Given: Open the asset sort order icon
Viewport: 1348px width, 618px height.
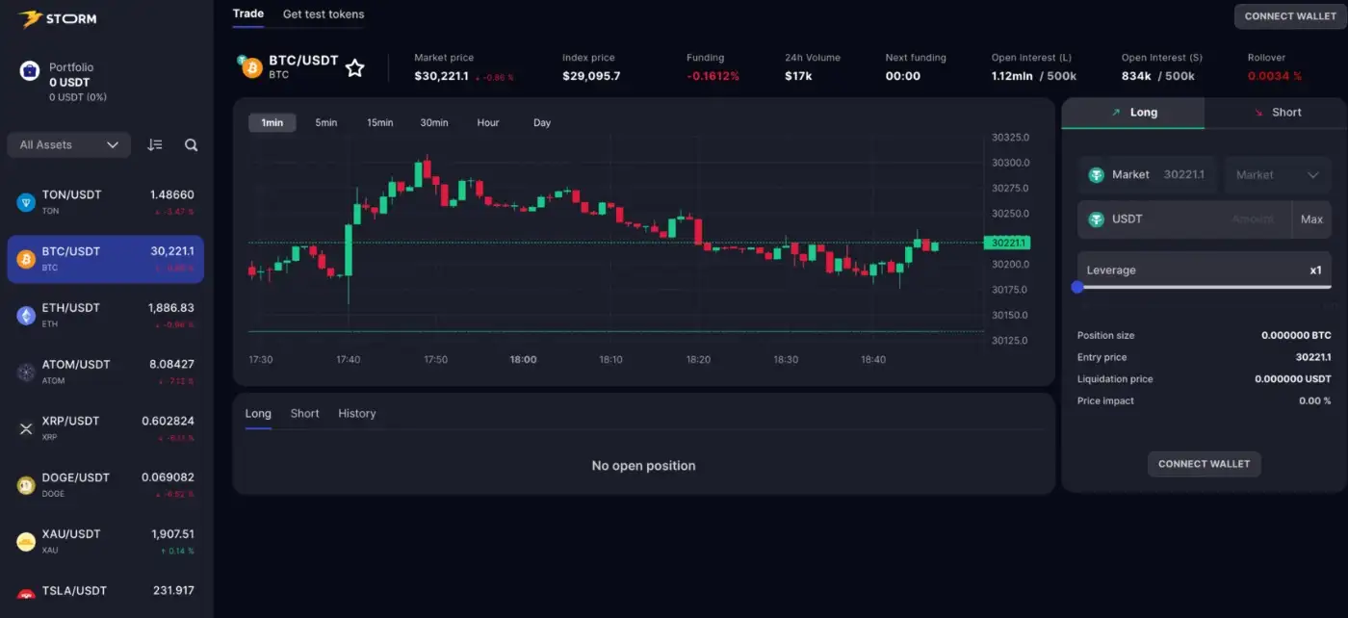Looking at the screenshot, I should tap(155, 145).
